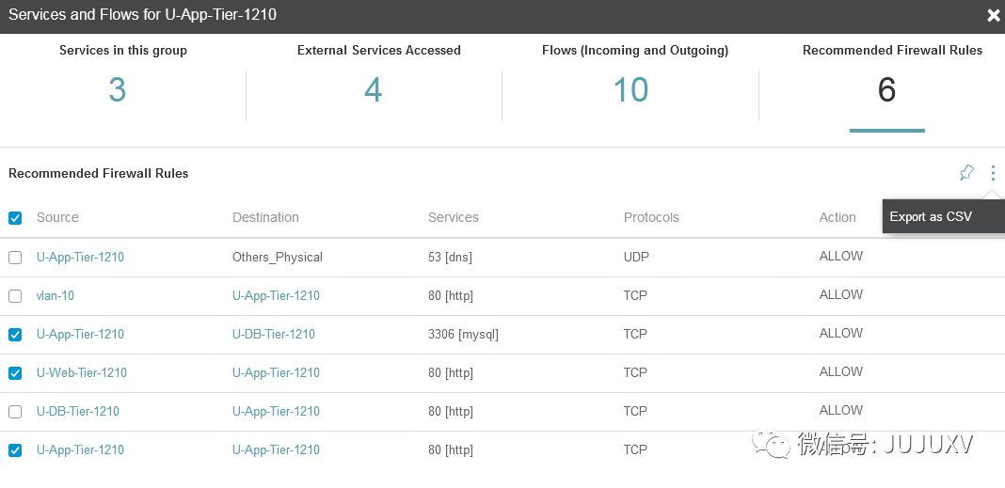Image resolution: width=1005 pixels, height=488 pixels.
Task: Click the U-Web-Tier-1210 source link
Action: pyautogui.click(x=82, y=372)
